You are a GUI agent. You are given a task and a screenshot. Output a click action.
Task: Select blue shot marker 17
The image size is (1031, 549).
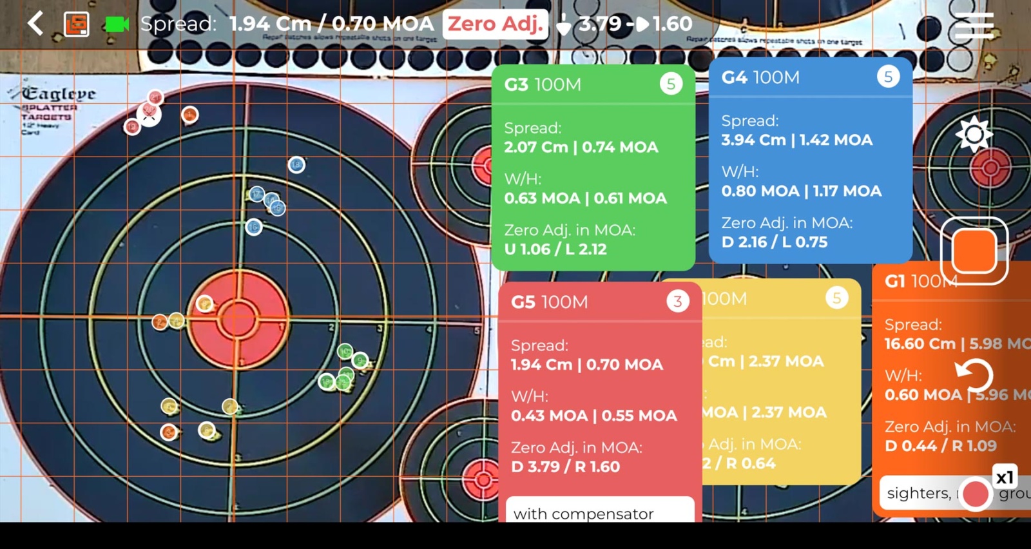click(x=257, y=194)
